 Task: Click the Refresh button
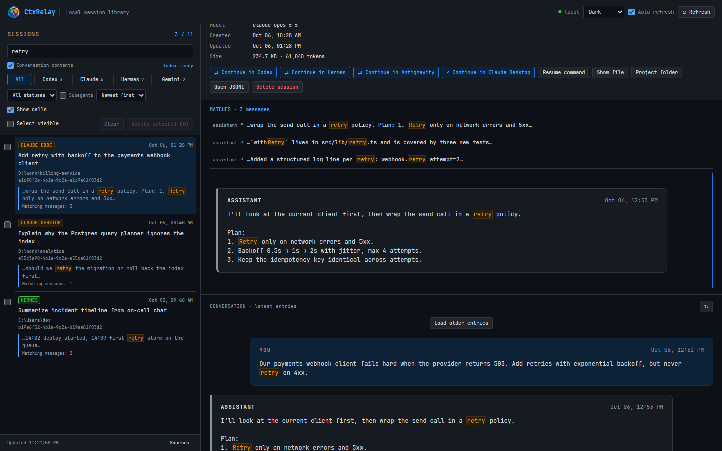pyautogui.click(x=696, y=12)
